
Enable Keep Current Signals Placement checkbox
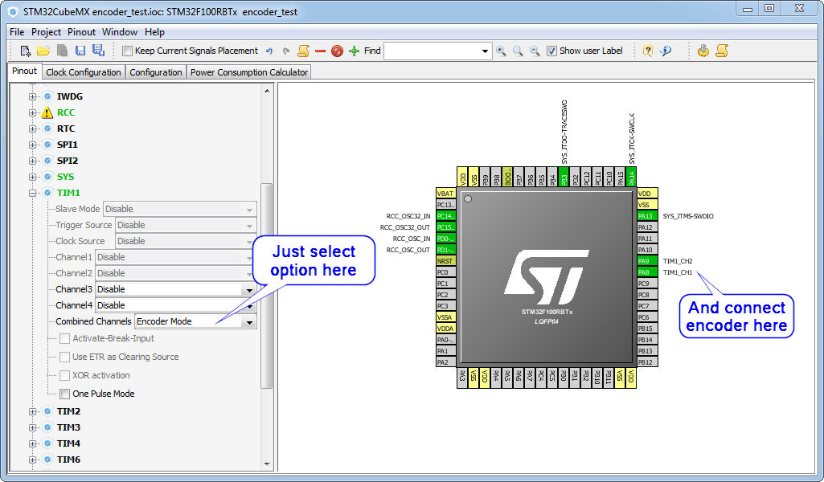pyautogui.click(x=127, y=51)
